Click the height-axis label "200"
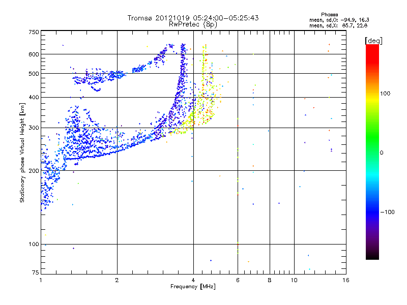The height and width of the screenshot is (305, 407). click(34, 171)
